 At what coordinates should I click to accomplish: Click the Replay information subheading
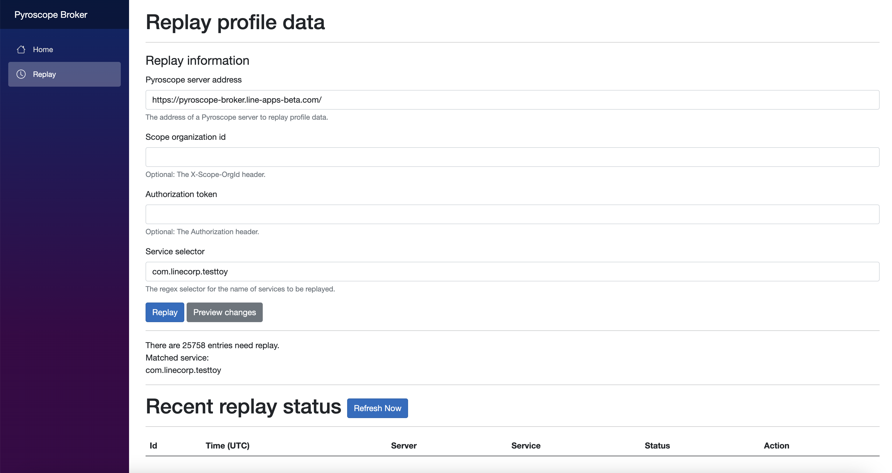pos(197,61)
